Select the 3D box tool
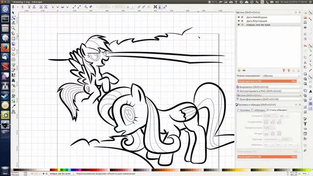 (13, 44)
